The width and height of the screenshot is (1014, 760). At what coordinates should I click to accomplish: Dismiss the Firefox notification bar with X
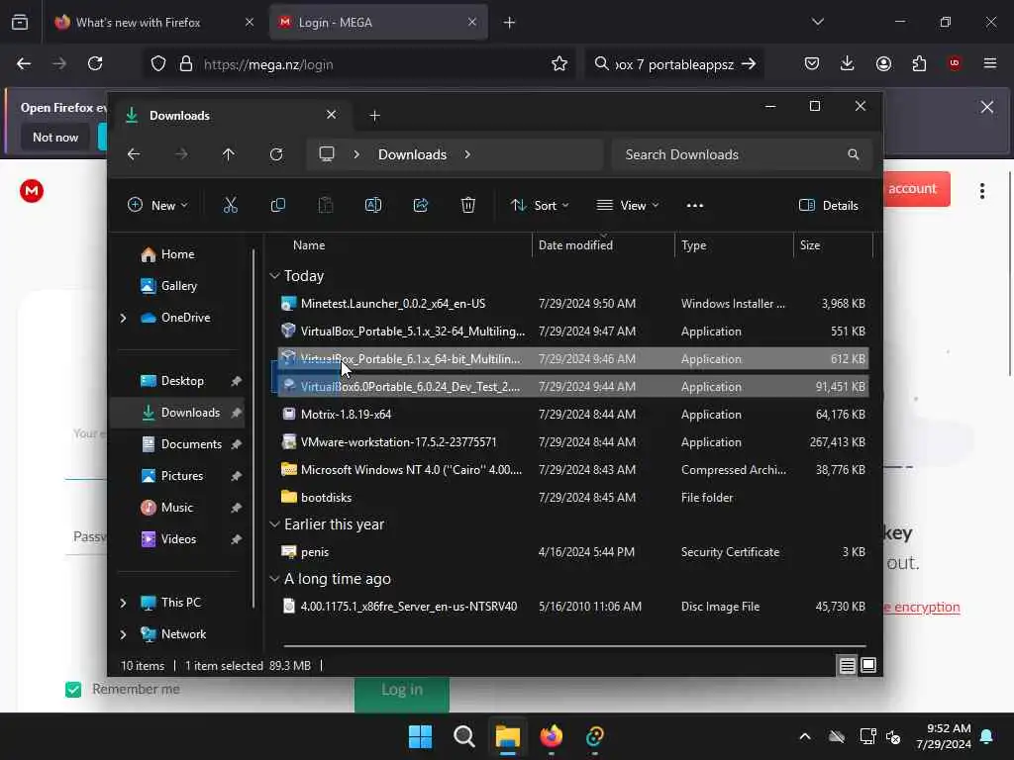pos(987,107)
